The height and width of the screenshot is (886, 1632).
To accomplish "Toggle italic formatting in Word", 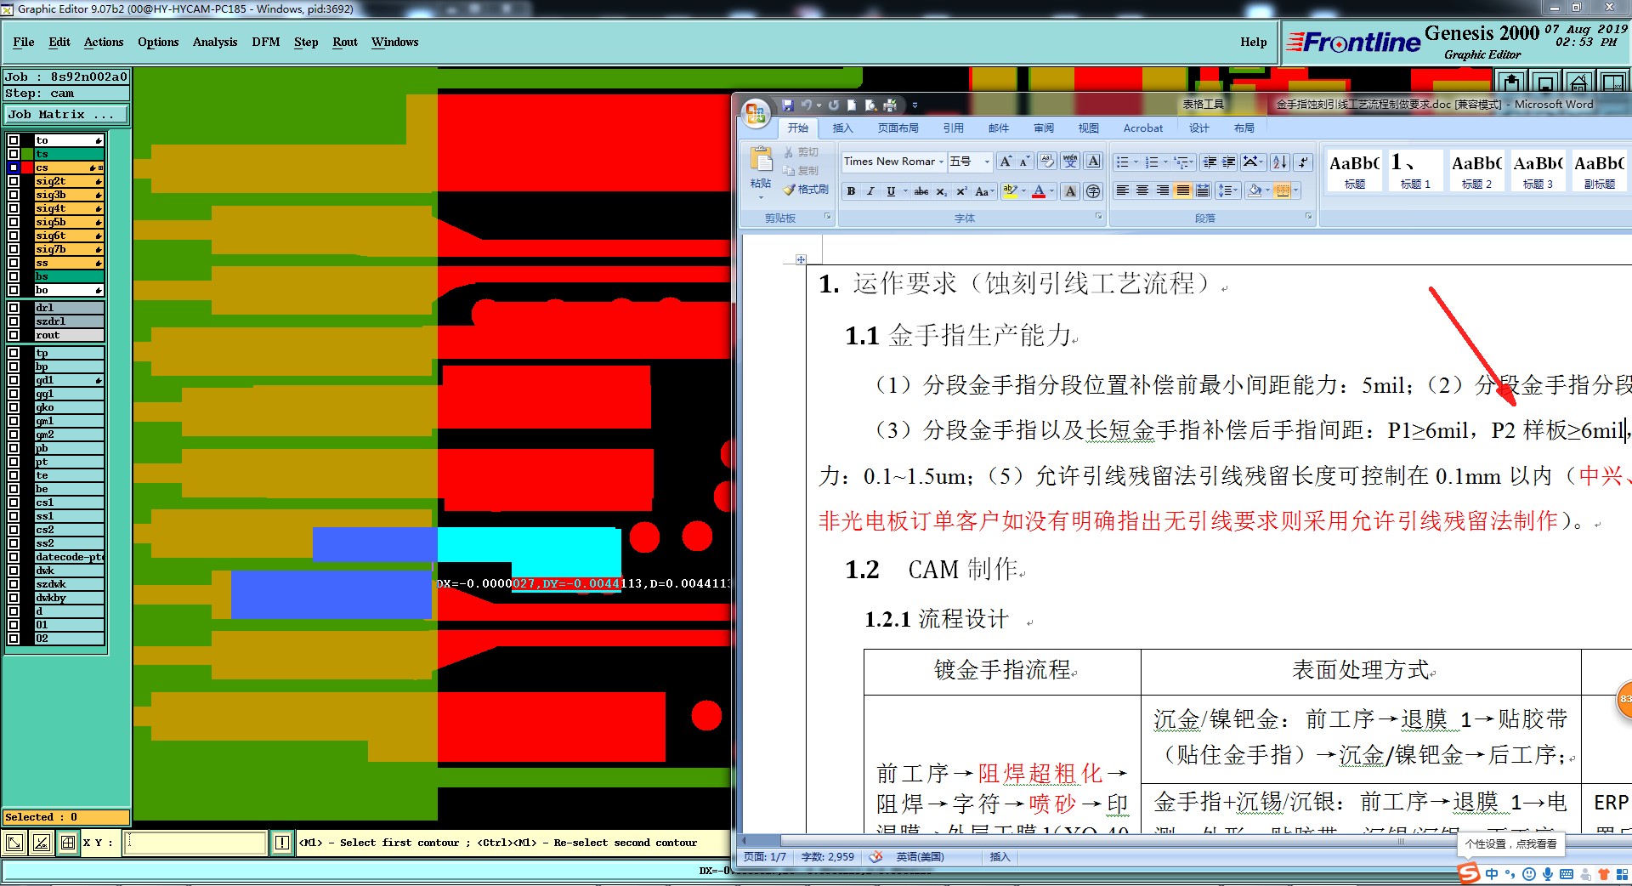I will (x=870, y=191).
